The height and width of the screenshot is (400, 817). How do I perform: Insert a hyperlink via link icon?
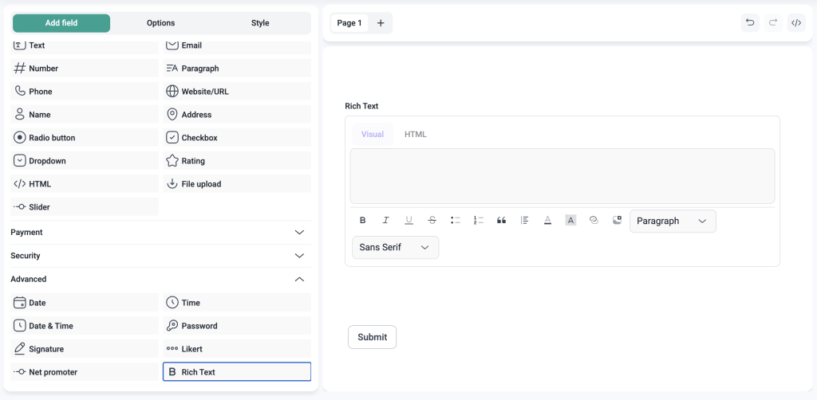click(594, 221)
